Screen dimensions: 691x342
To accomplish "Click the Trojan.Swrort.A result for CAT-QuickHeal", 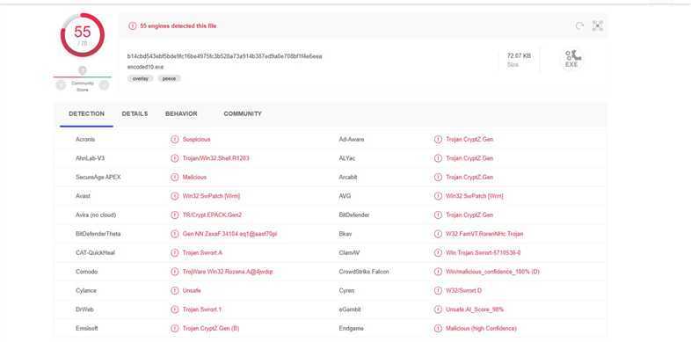I will tap(202, 253).
